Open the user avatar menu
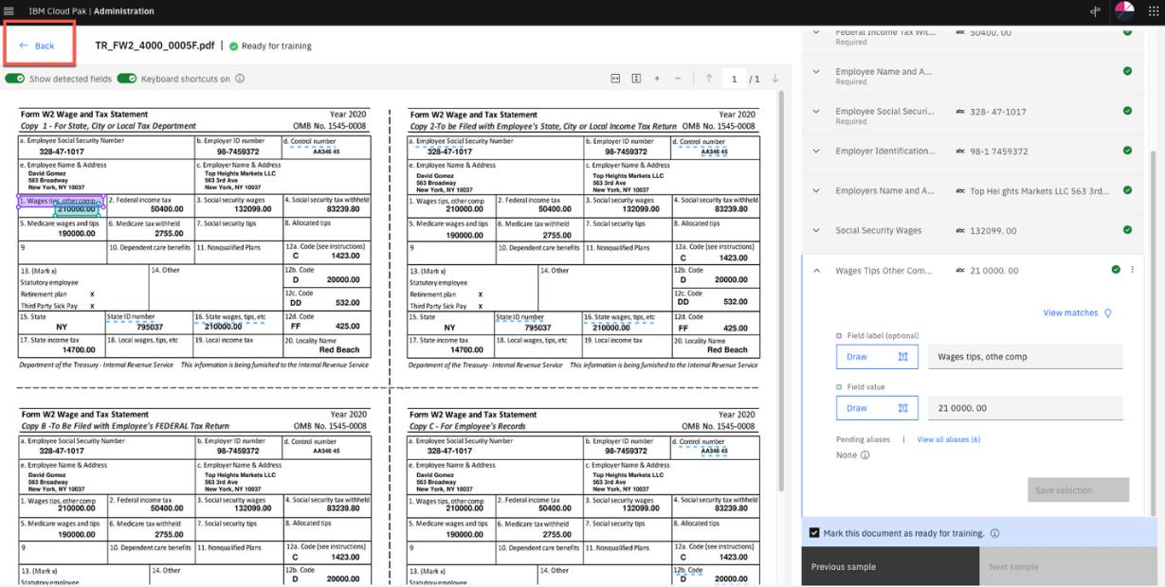Screen dimensions: 1165x587 point(1124,11)
